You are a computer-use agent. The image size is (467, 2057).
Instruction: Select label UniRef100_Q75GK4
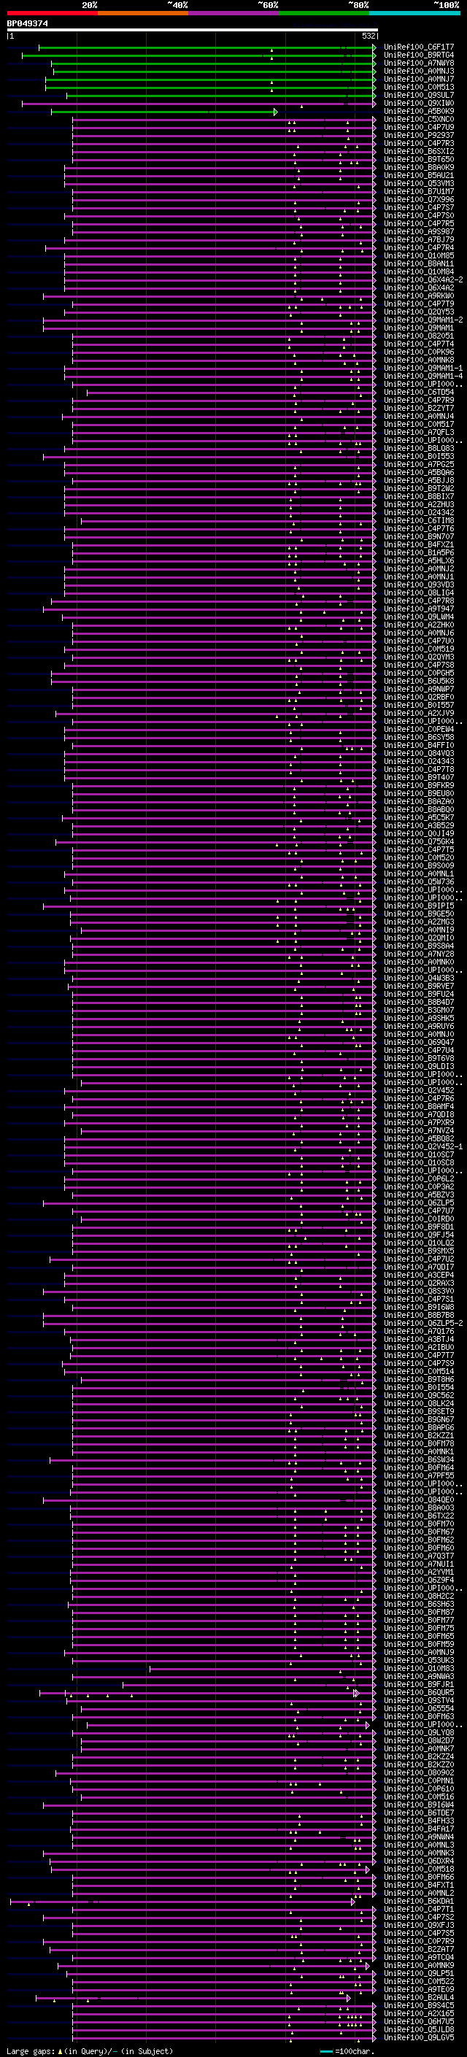419,841
